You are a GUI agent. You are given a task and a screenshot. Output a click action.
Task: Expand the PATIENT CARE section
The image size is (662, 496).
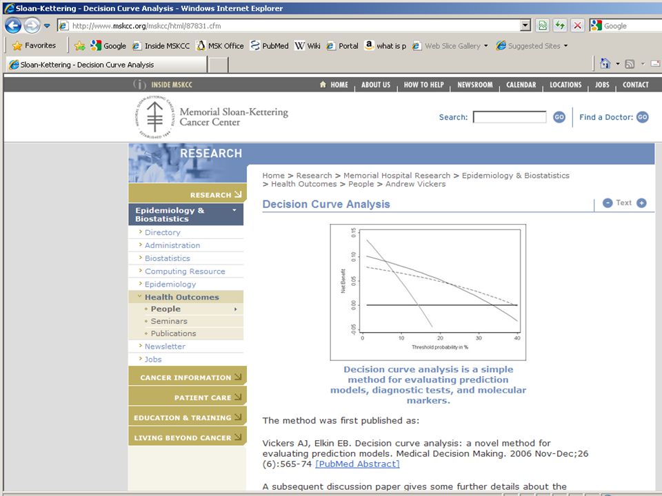188,397
